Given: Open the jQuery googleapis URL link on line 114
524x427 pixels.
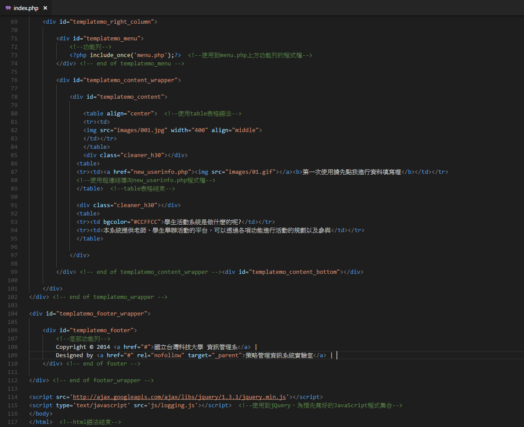Looking at the screenshot, I should [x=180, y=397].
